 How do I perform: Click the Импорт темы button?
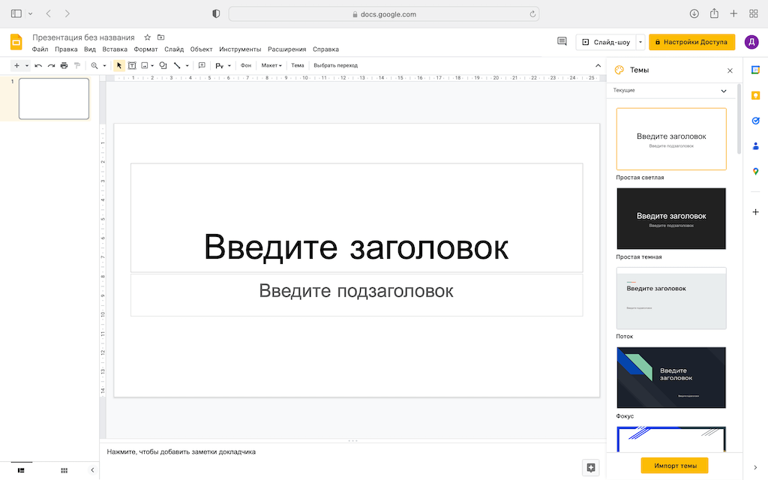(673, 465)
